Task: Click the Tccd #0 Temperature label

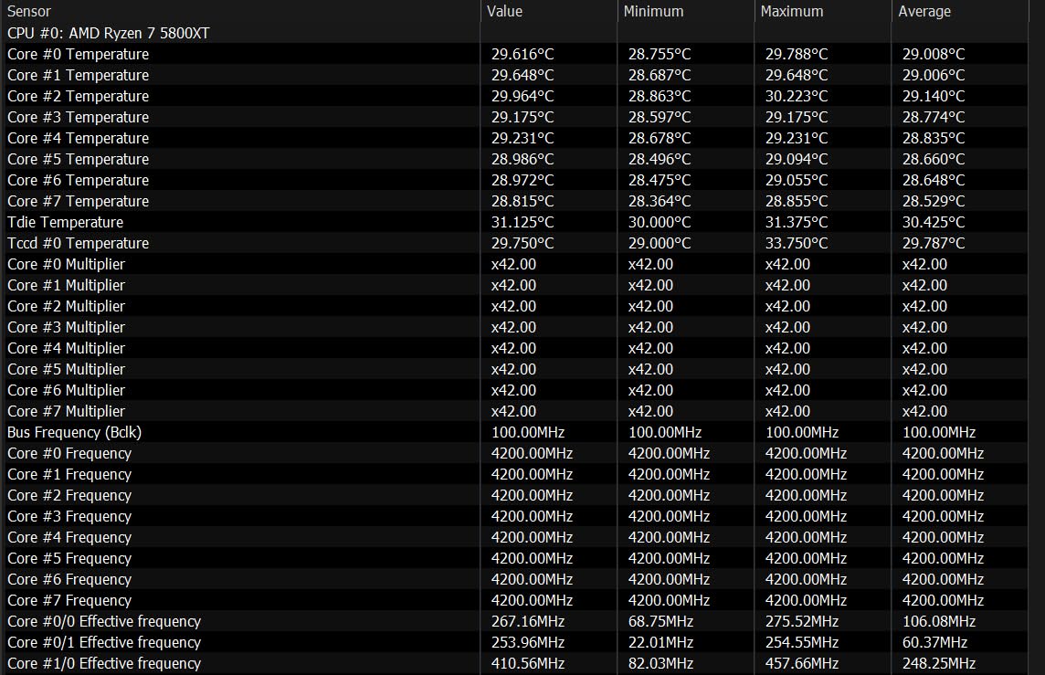Action: click(78, 243)
